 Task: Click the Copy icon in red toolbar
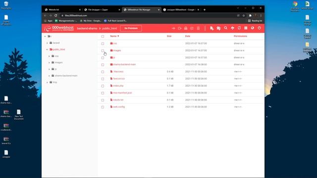click(179, 28)
